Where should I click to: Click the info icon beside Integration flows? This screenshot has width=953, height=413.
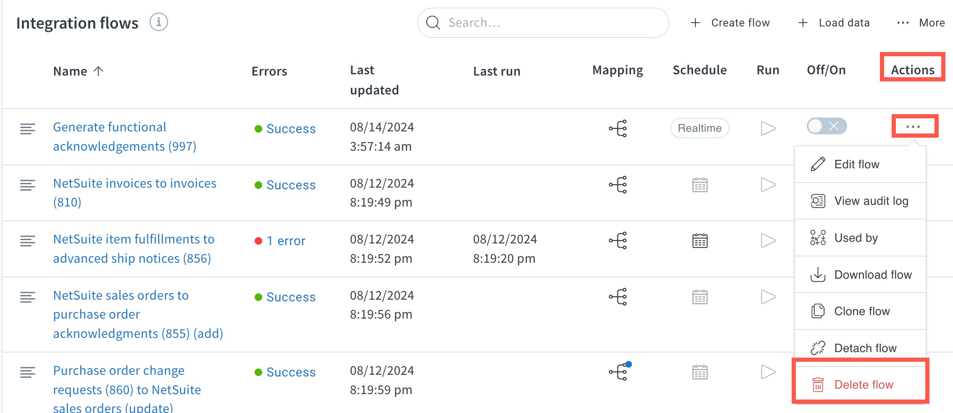pyautogui.click(x=159, y=22)
